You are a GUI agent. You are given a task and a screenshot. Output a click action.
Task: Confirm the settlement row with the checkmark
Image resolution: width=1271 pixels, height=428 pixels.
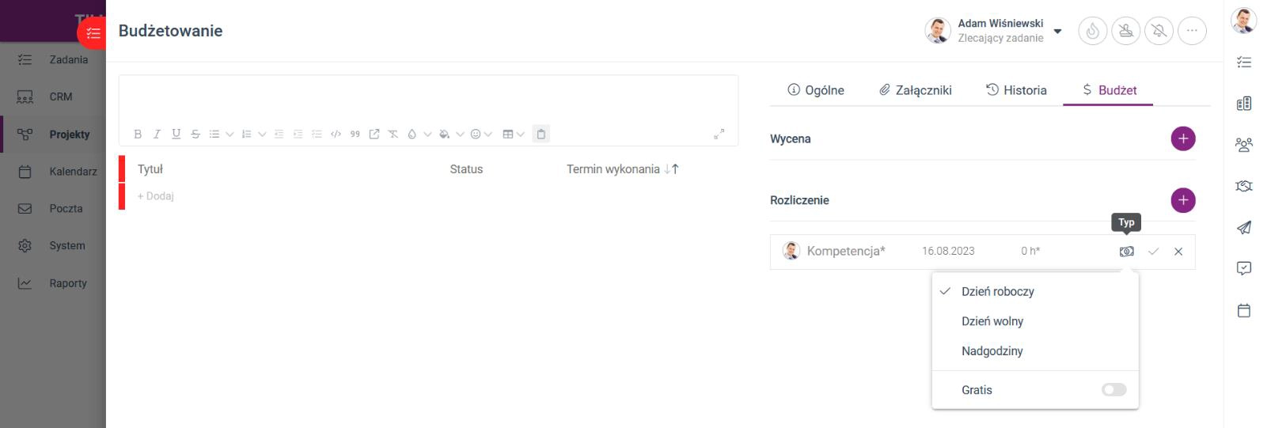tap(1153, 252)
